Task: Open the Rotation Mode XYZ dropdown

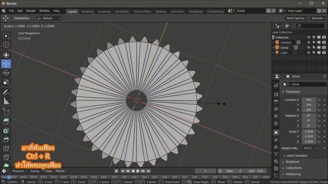Action: click(x=310, y=148)
